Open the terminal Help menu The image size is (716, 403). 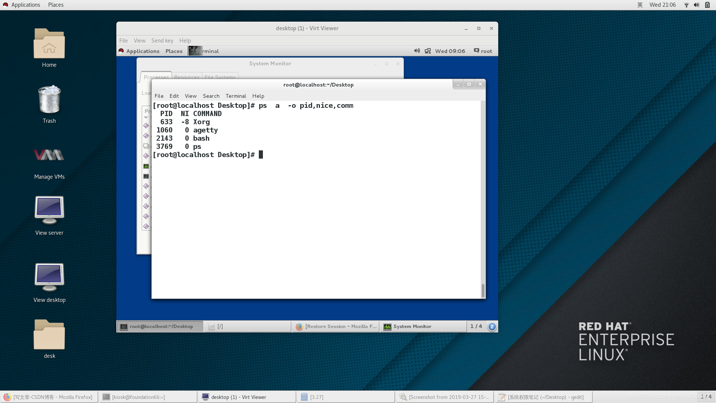click(x=258, y=96)
